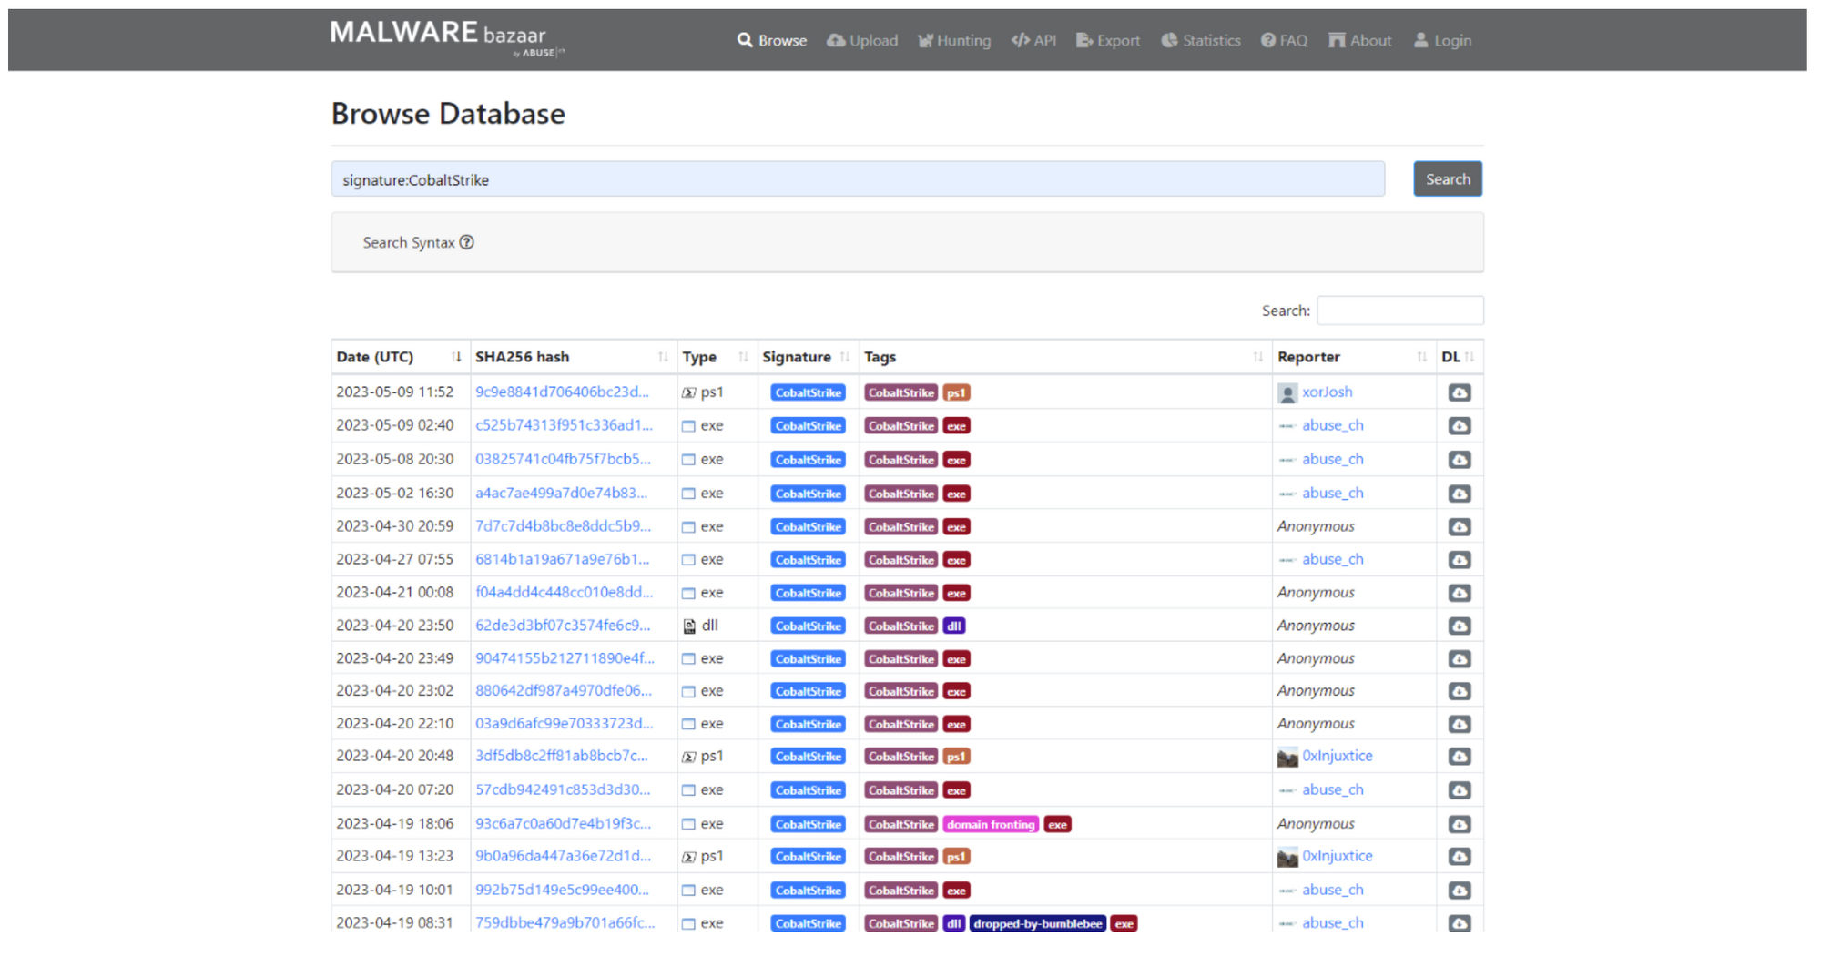Open the FAQ navigation item
Image resolution: width=1821 pixels, height=957 pixels.
(x=1285, y=40)
